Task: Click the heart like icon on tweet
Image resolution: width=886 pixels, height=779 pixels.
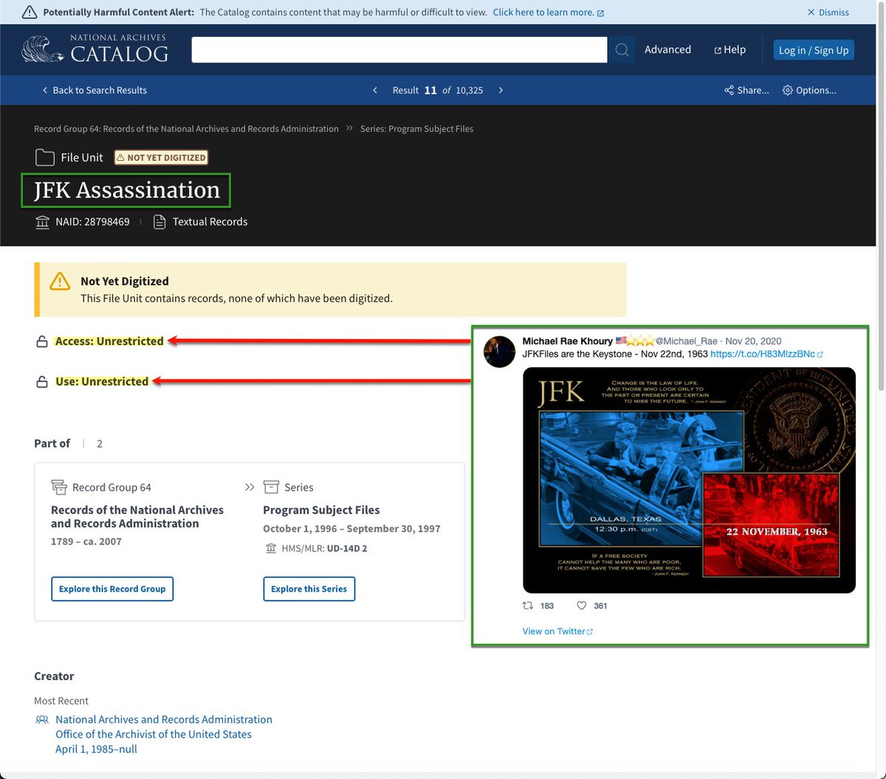Action: pyautogui.click(x=582, y=606)
